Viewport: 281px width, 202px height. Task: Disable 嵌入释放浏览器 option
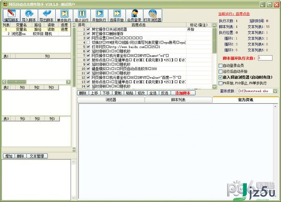tap(221, 77)
